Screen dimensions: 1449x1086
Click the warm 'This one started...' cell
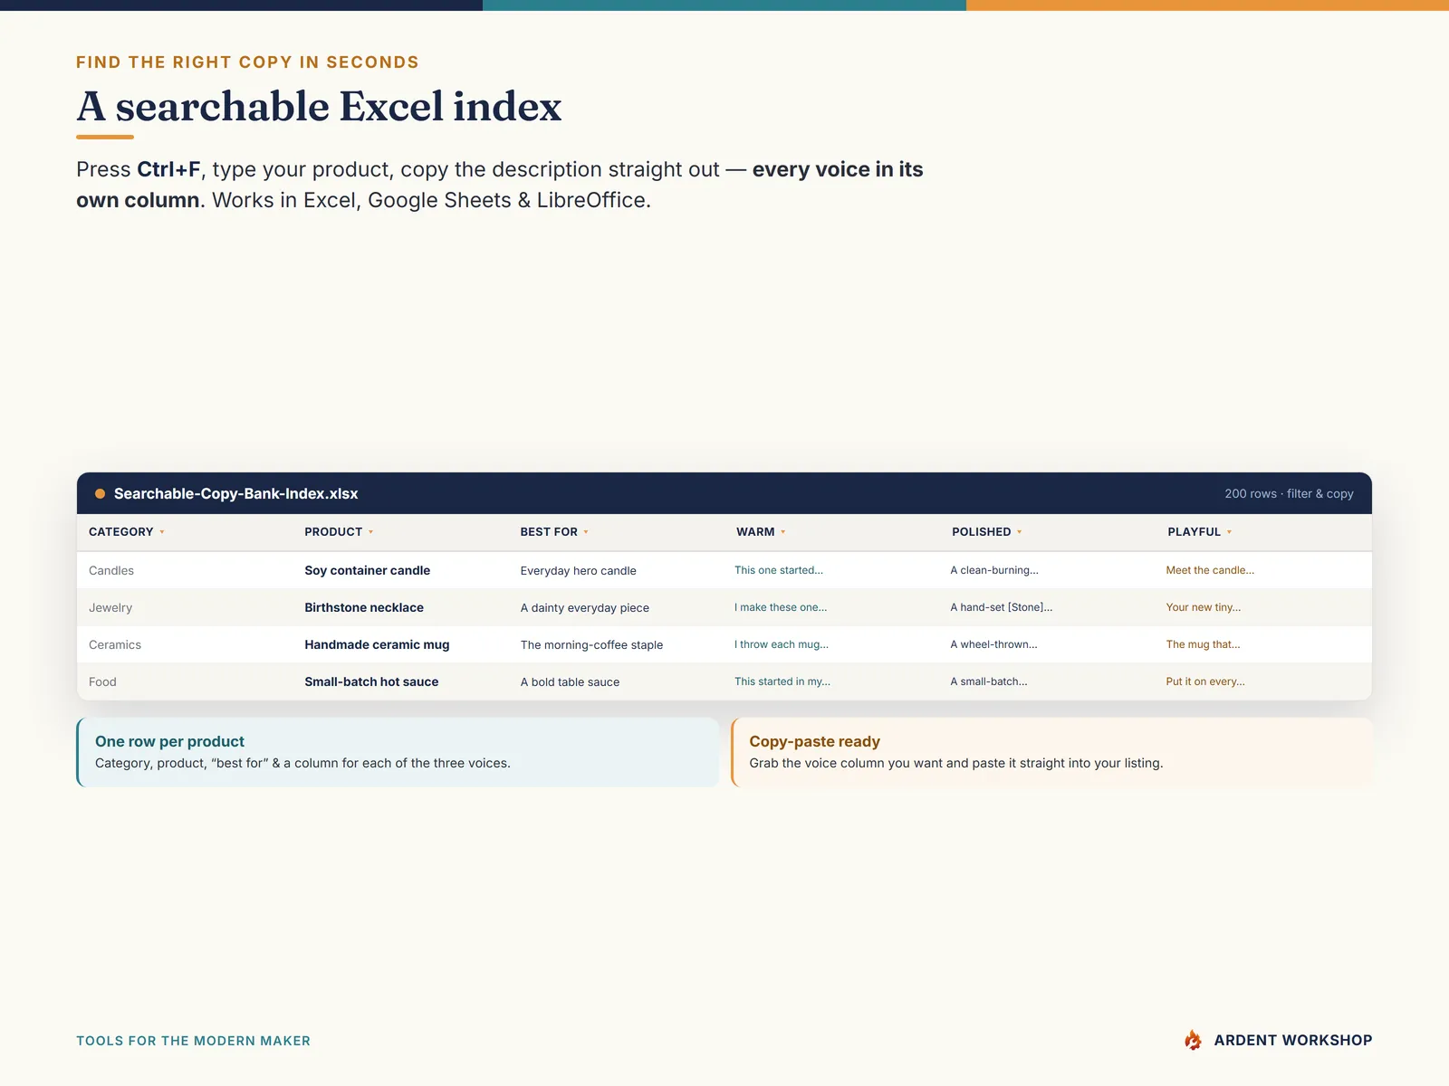(779, 570)
